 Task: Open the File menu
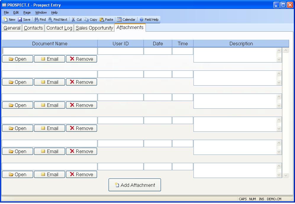pyautogui.click(x=6, y=12)
